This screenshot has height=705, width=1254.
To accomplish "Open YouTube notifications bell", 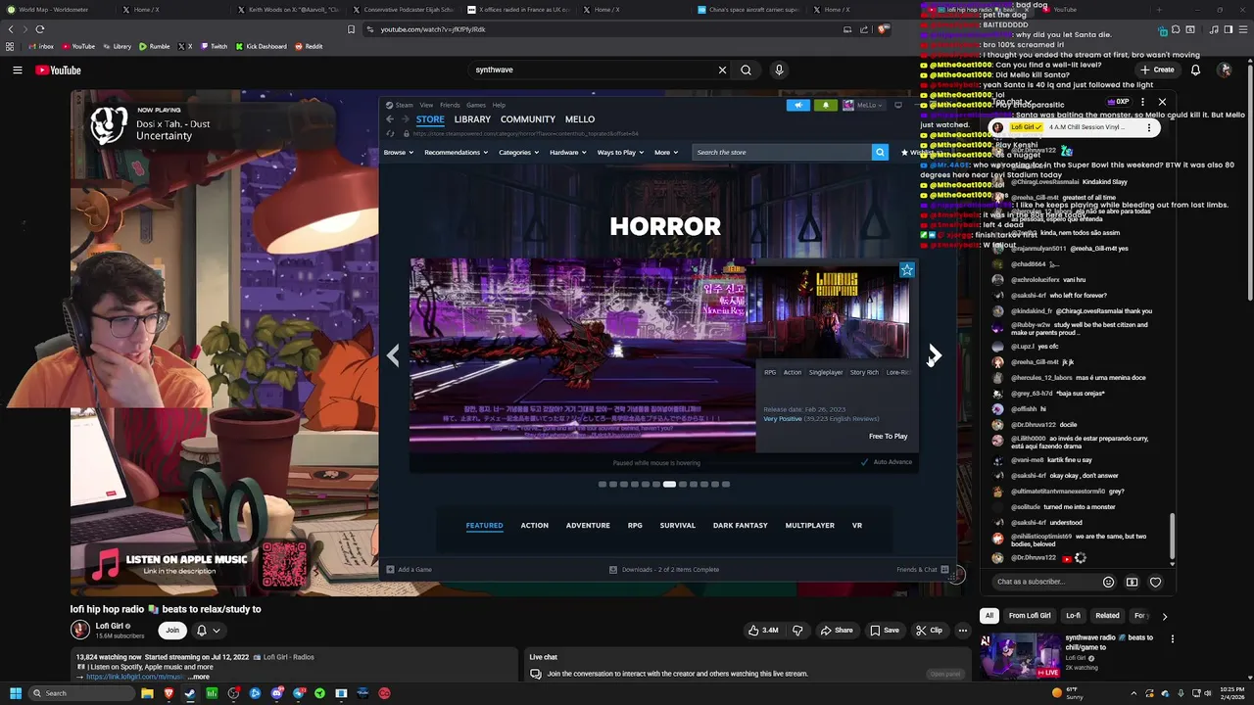I will pos(1195,70).
